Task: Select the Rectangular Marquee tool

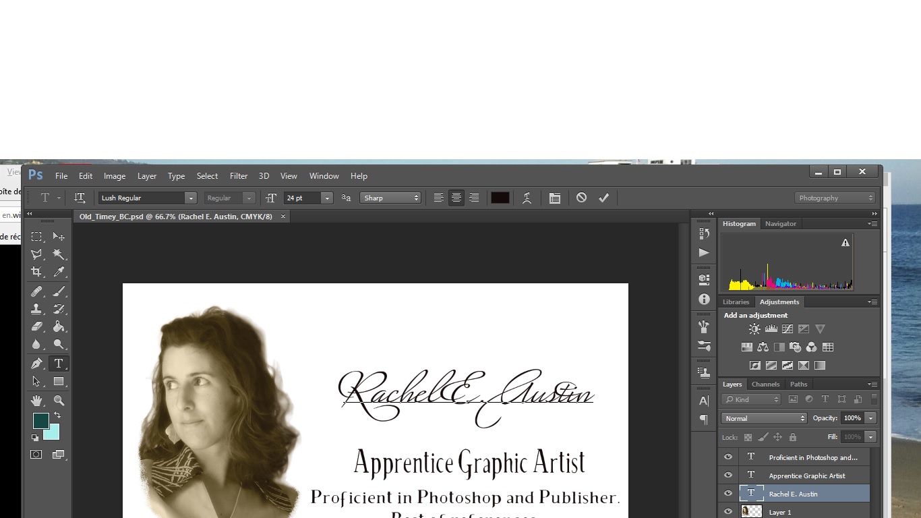Action: [37, 237]
